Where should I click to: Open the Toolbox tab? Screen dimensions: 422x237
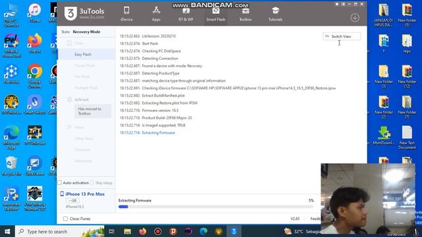tap(245, 14)
